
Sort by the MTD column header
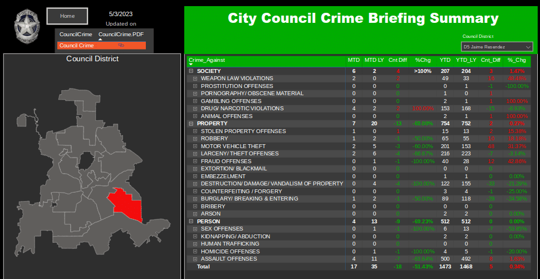click(x=354, y=60)
